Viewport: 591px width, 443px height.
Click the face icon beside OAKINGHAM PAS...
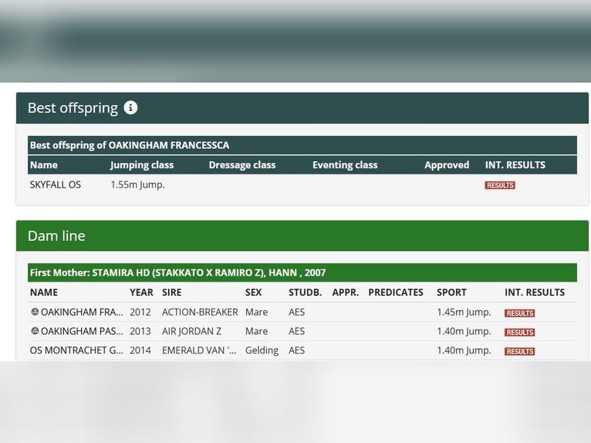point(35,330)
